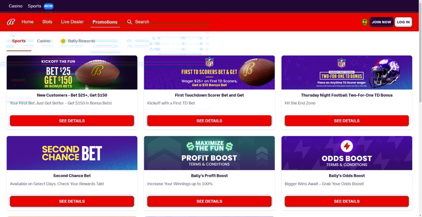Screen dimensions: 422x217
Task: Click the JOIN NOW button
Action: pos(381,22)
